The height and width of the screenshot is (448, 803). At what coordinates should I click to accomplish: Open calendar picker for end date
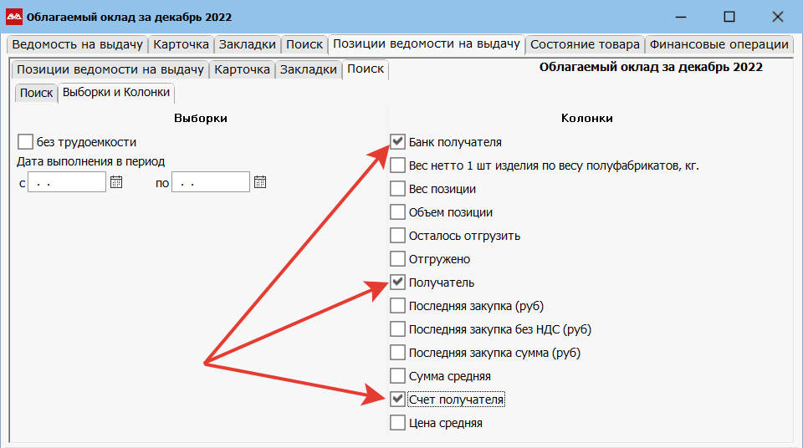pyautogui.click(x=260, y=182)
